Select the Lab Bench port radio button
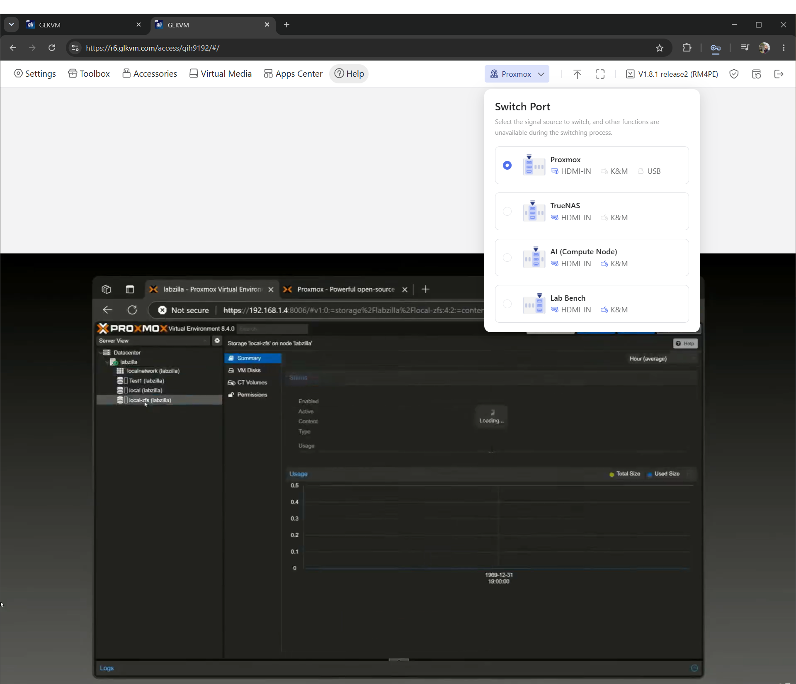796x684 pixels. [507, 304]
